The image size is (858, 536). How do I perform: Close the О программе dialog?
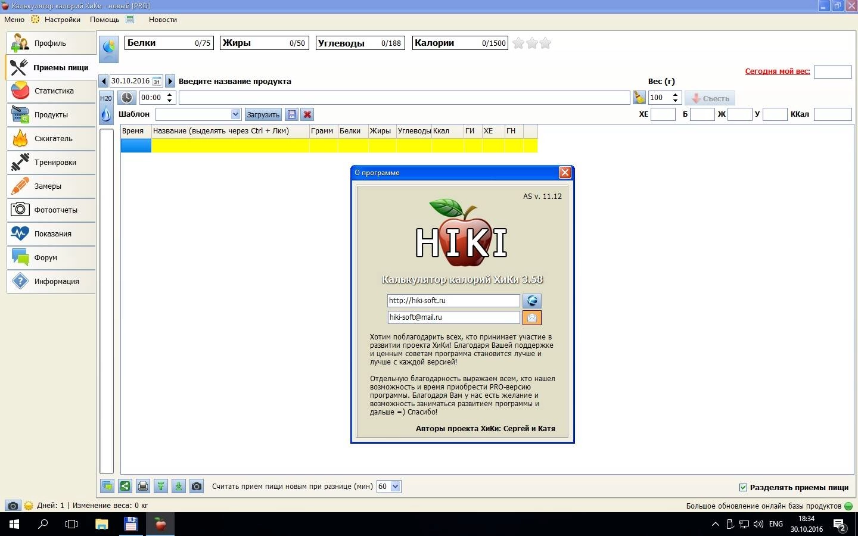click(565, 173)
